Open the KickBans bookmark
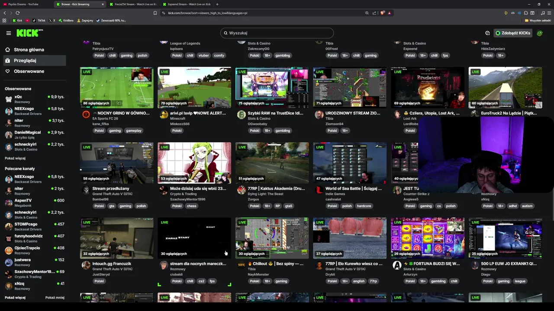554x311 pixels. (x=66, y=20)
